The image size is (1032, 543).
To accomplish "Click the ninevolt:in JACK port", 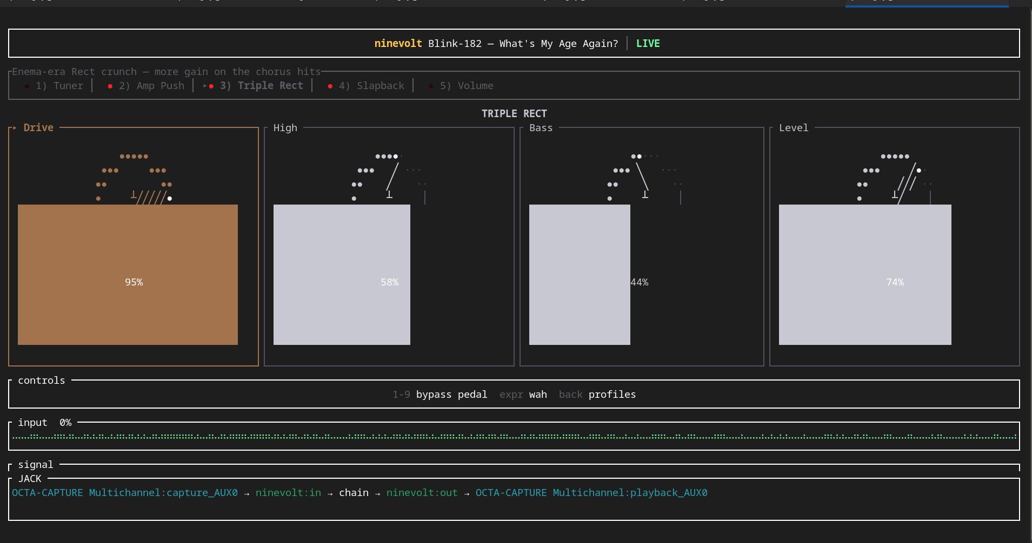I will tap(288, 493).
